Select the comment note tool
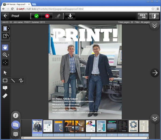 click(x=5, y=88)
